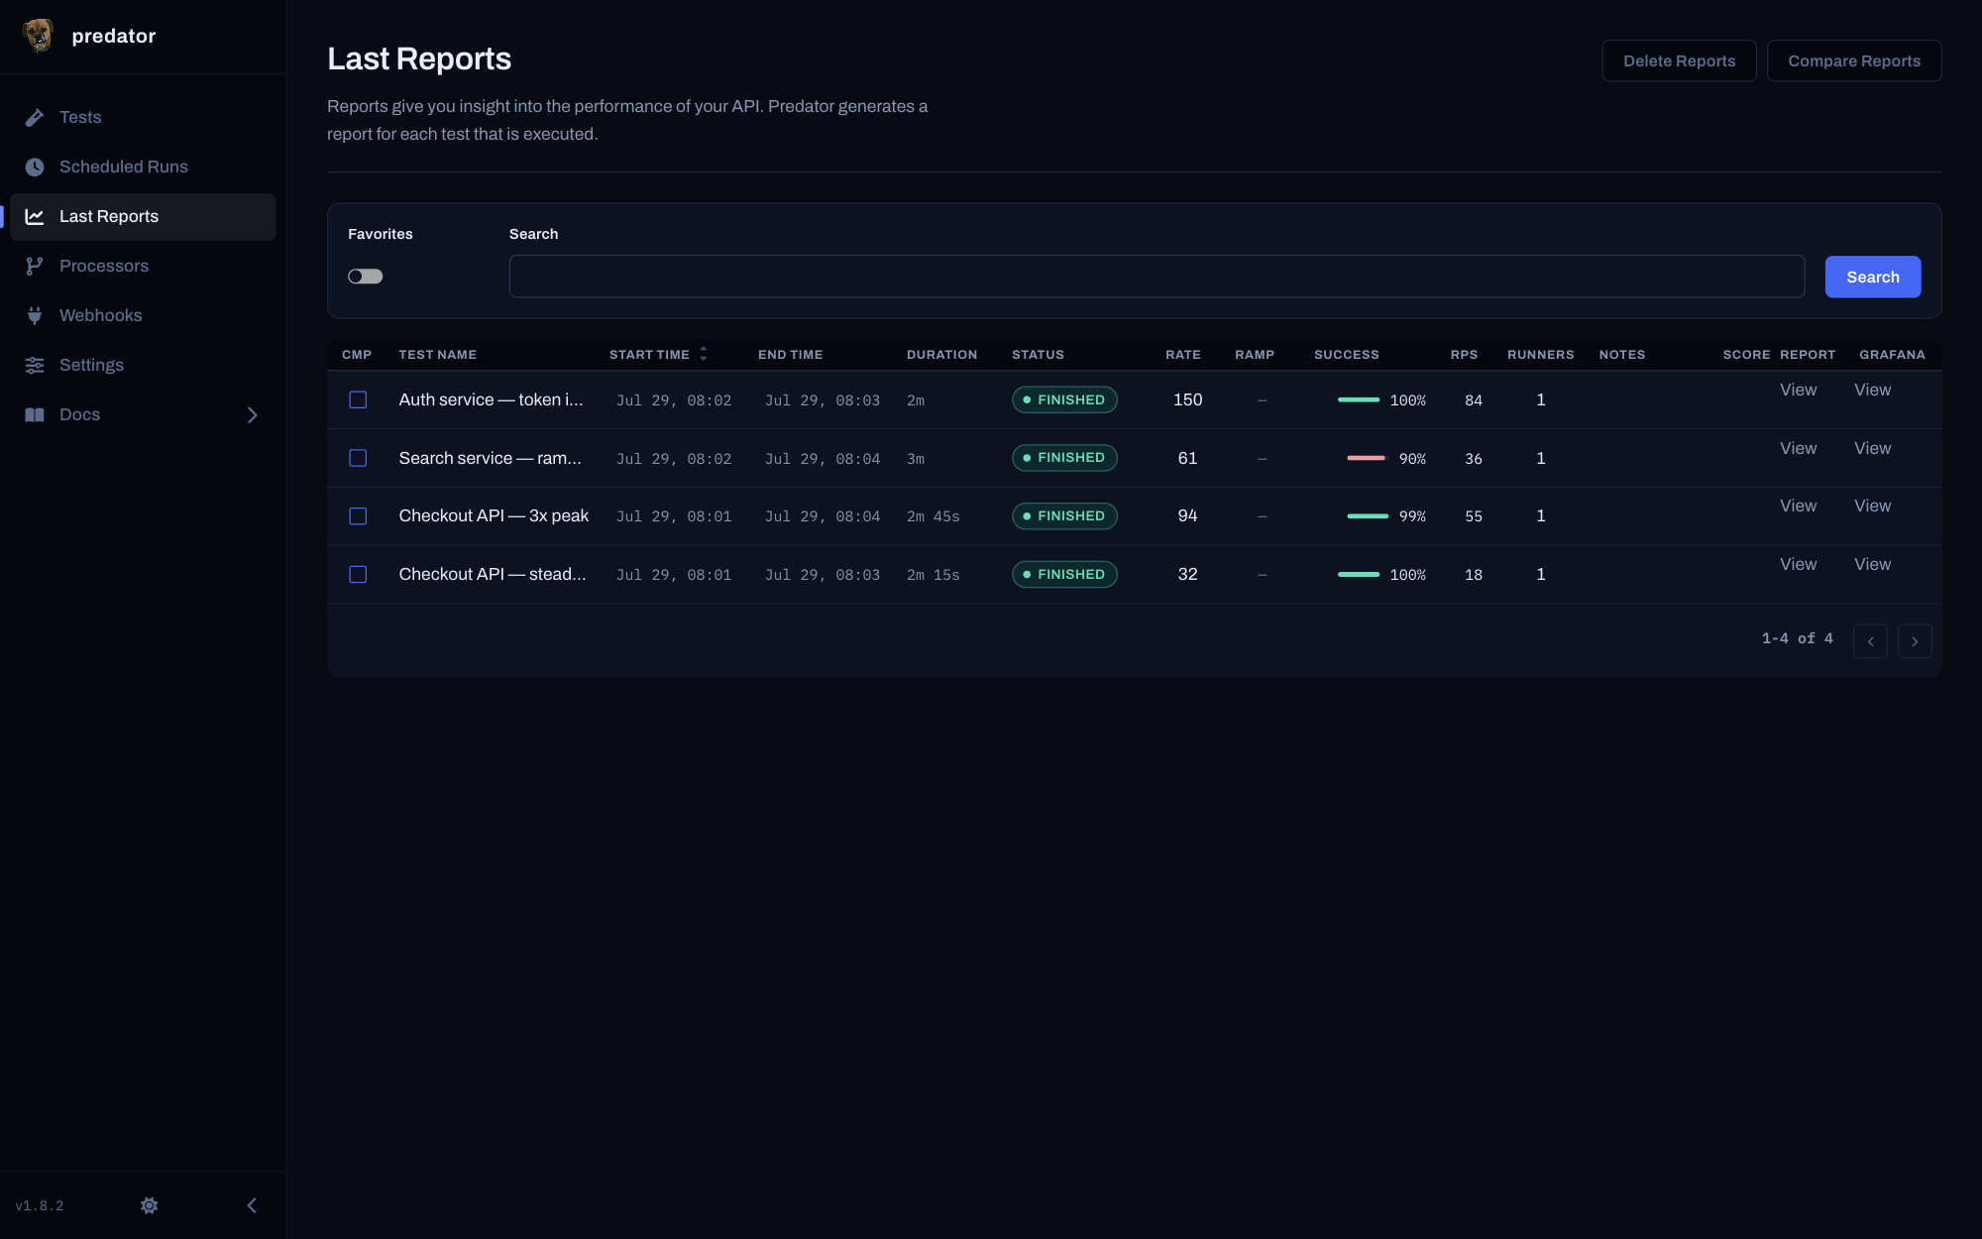Click 'Checkout API — 3x peak' name
This screenshot has height=1239, width=1982.
pos(494,515)
